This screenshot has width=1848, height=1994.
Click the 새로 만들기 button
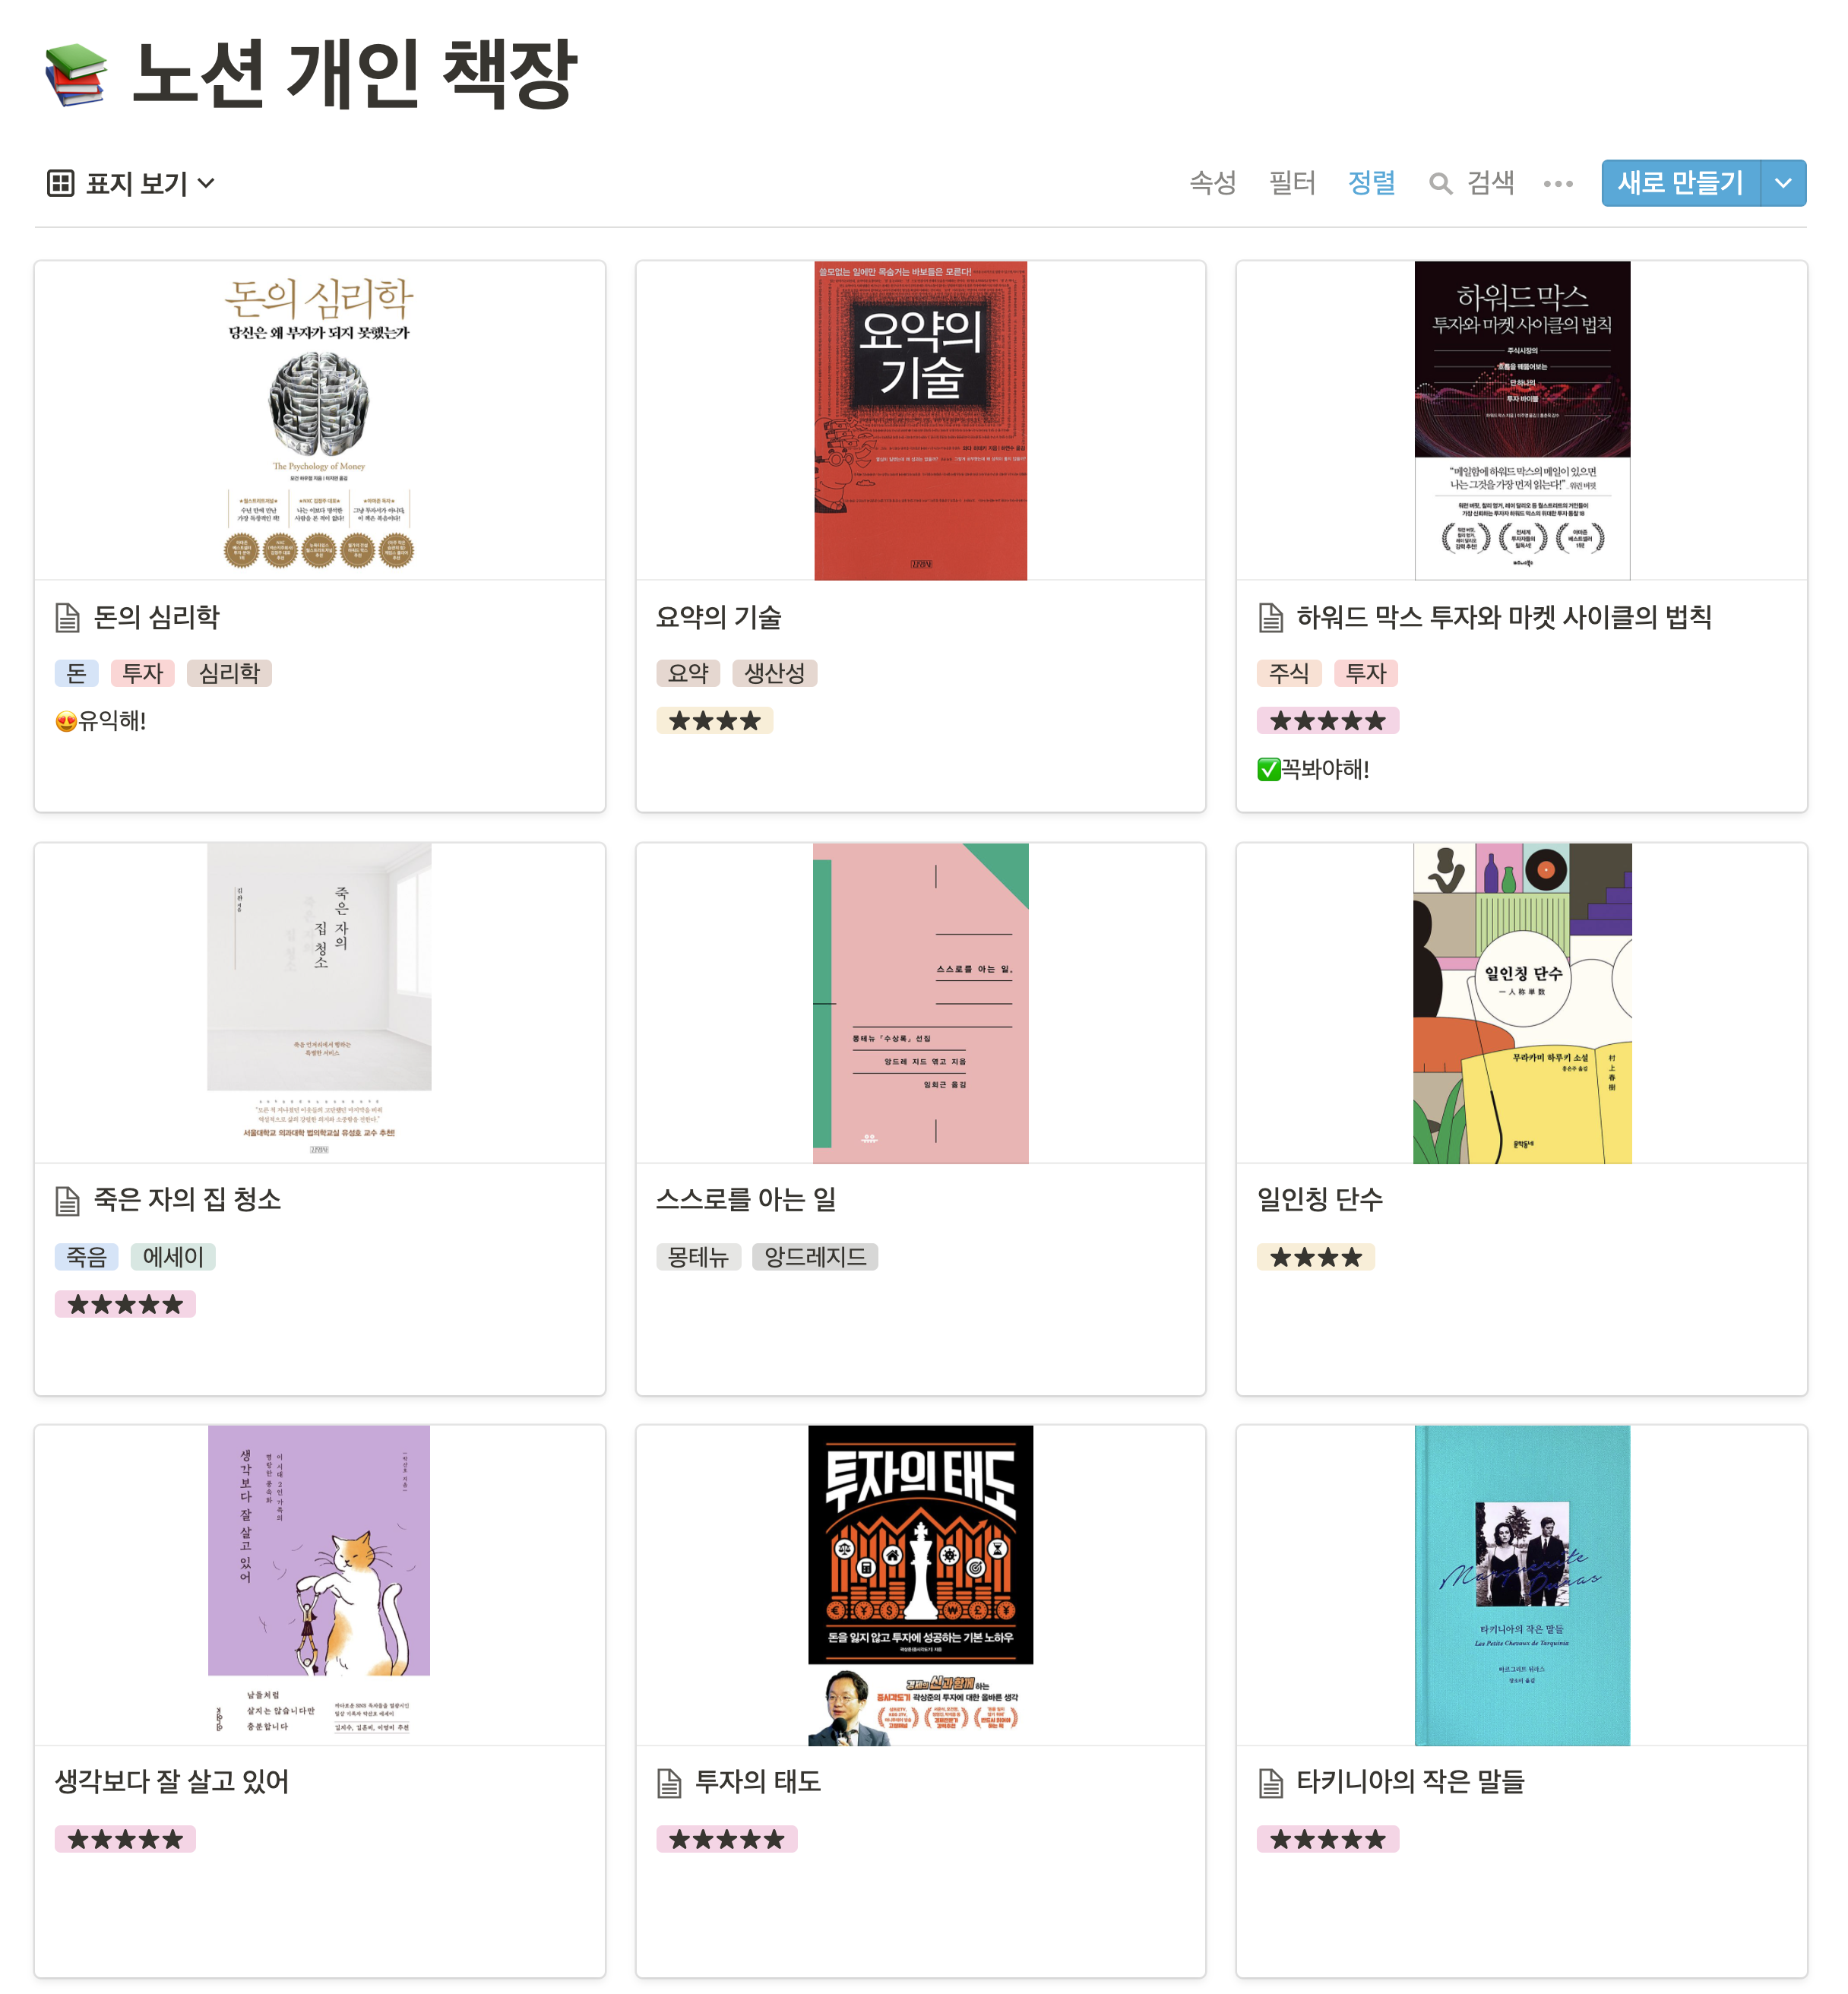(x=1680, y=183)
